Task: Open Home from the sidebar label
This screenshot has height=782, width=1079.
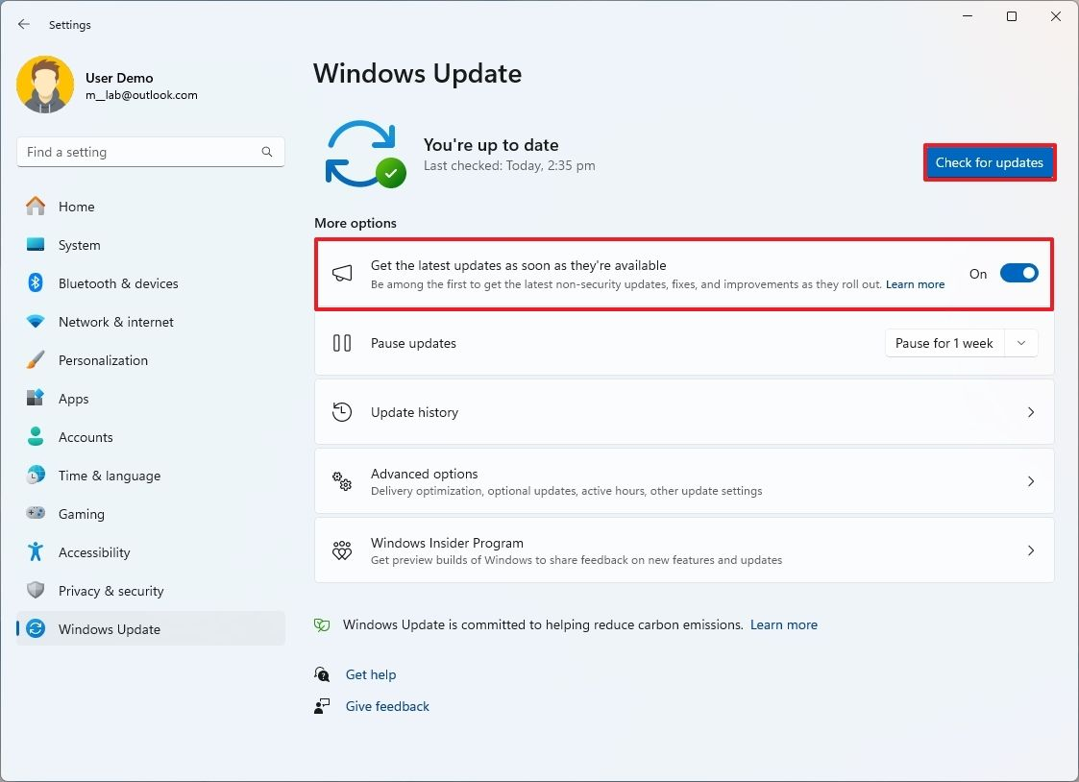Action: coord(76,207)
